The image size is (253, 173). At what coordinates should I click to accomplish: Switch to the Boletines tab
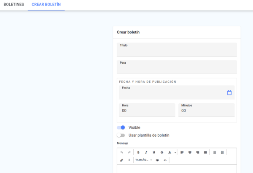13,4
